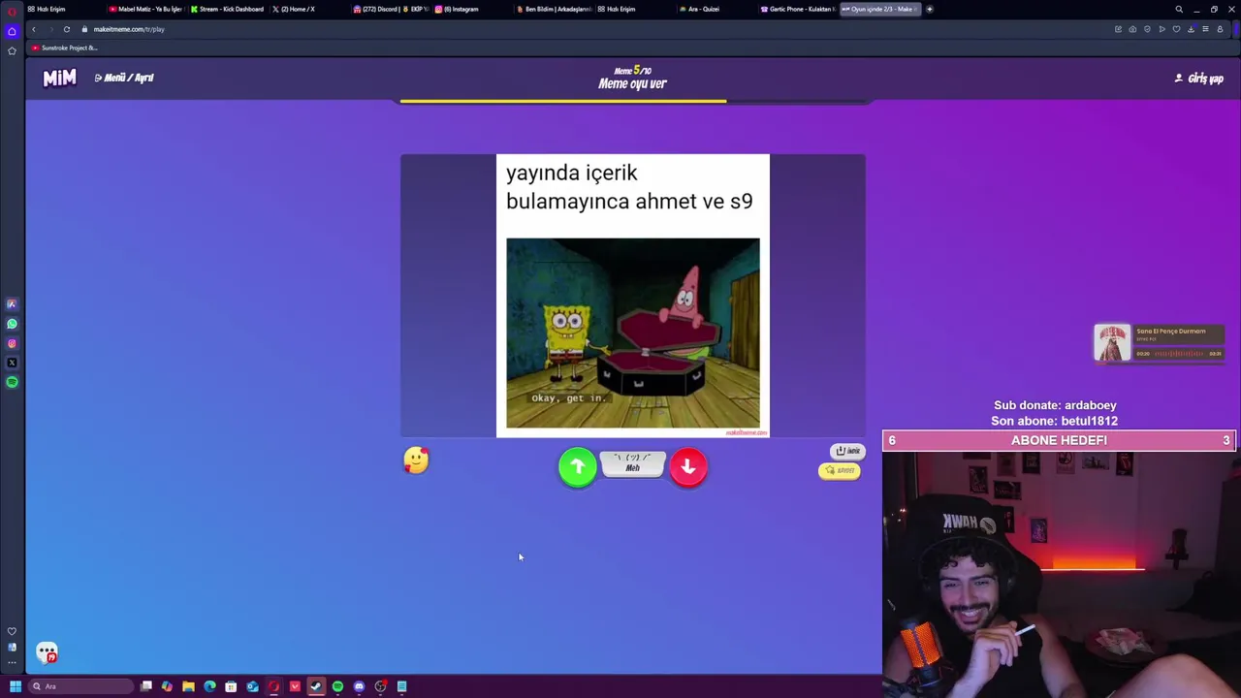Screen dimensions: 1241x698
Task: Open Spotify in Opera sidebar
Action: tap(12, 382)
